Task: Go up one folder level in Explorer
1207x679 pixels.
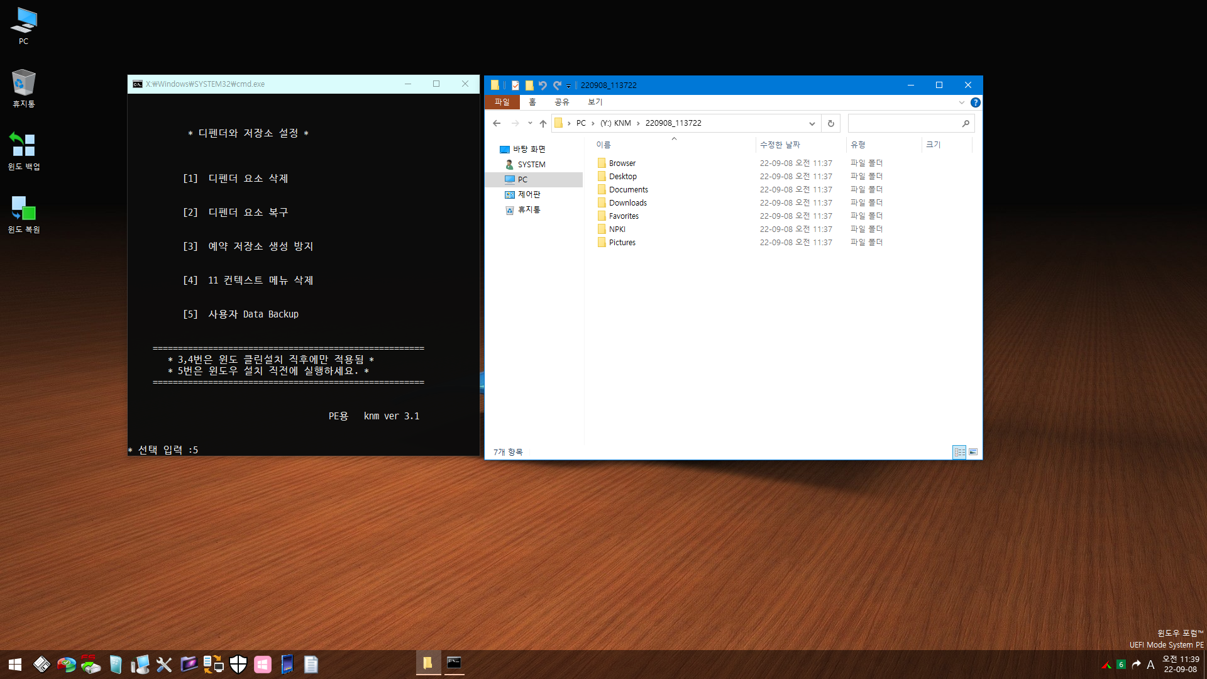Action: click(x=543, y=123)
